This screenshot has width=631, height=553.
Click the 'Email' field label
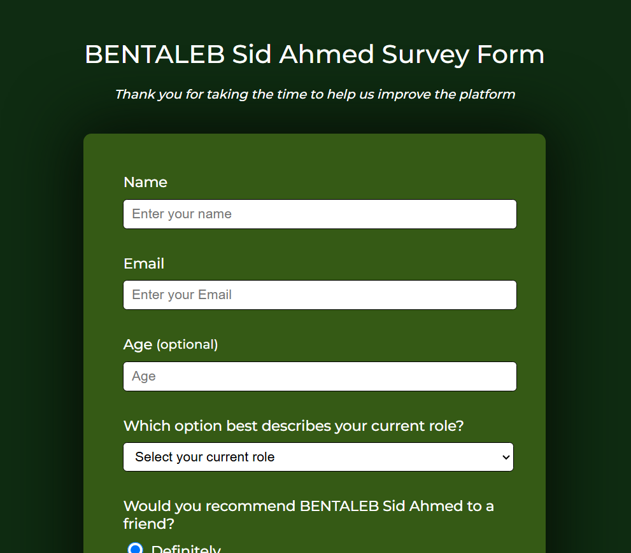pyautogui.click(x=143, y=263)
